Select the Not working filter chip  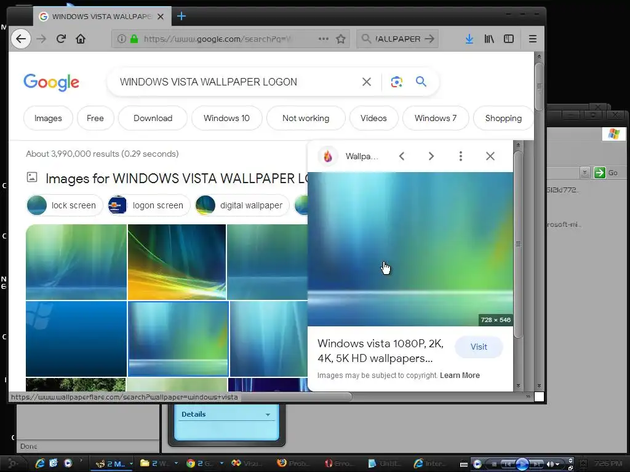[x=306, y=118]
